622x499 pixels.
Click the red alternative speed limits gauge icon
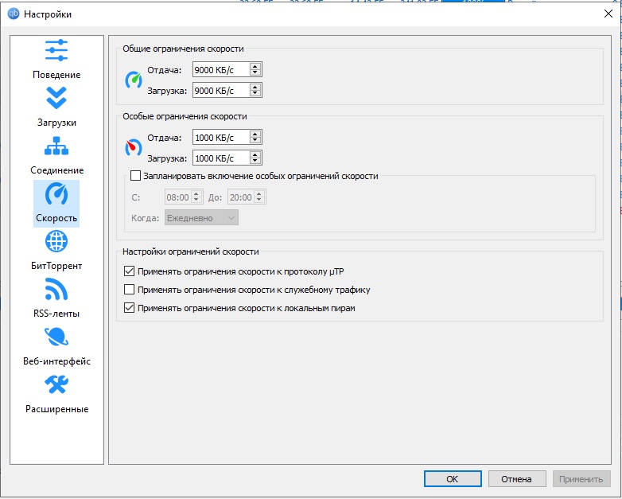click(134, 147)
